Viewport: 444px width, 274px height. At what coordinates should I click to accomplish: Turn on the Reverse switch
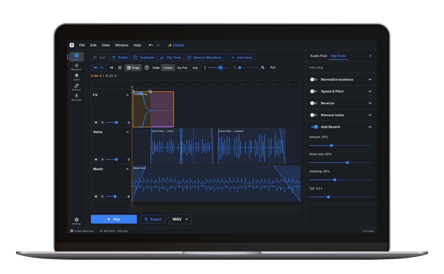click(x=314, y=103)
